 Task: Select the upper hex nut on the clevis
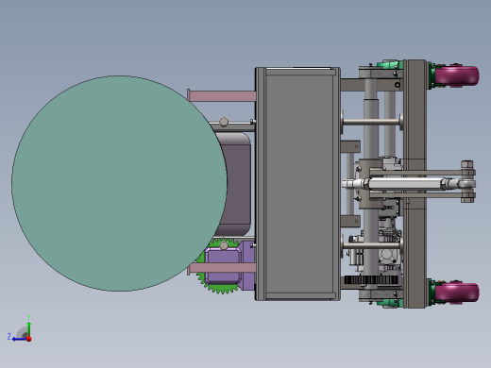pos(467,164)
